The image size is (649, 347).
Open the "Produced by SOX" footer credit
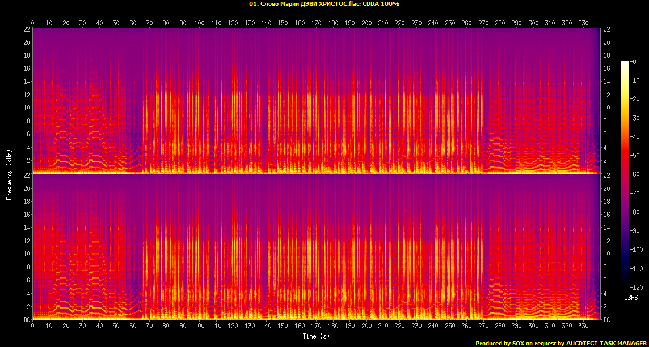pyautogui.click(x=500, y=343)
